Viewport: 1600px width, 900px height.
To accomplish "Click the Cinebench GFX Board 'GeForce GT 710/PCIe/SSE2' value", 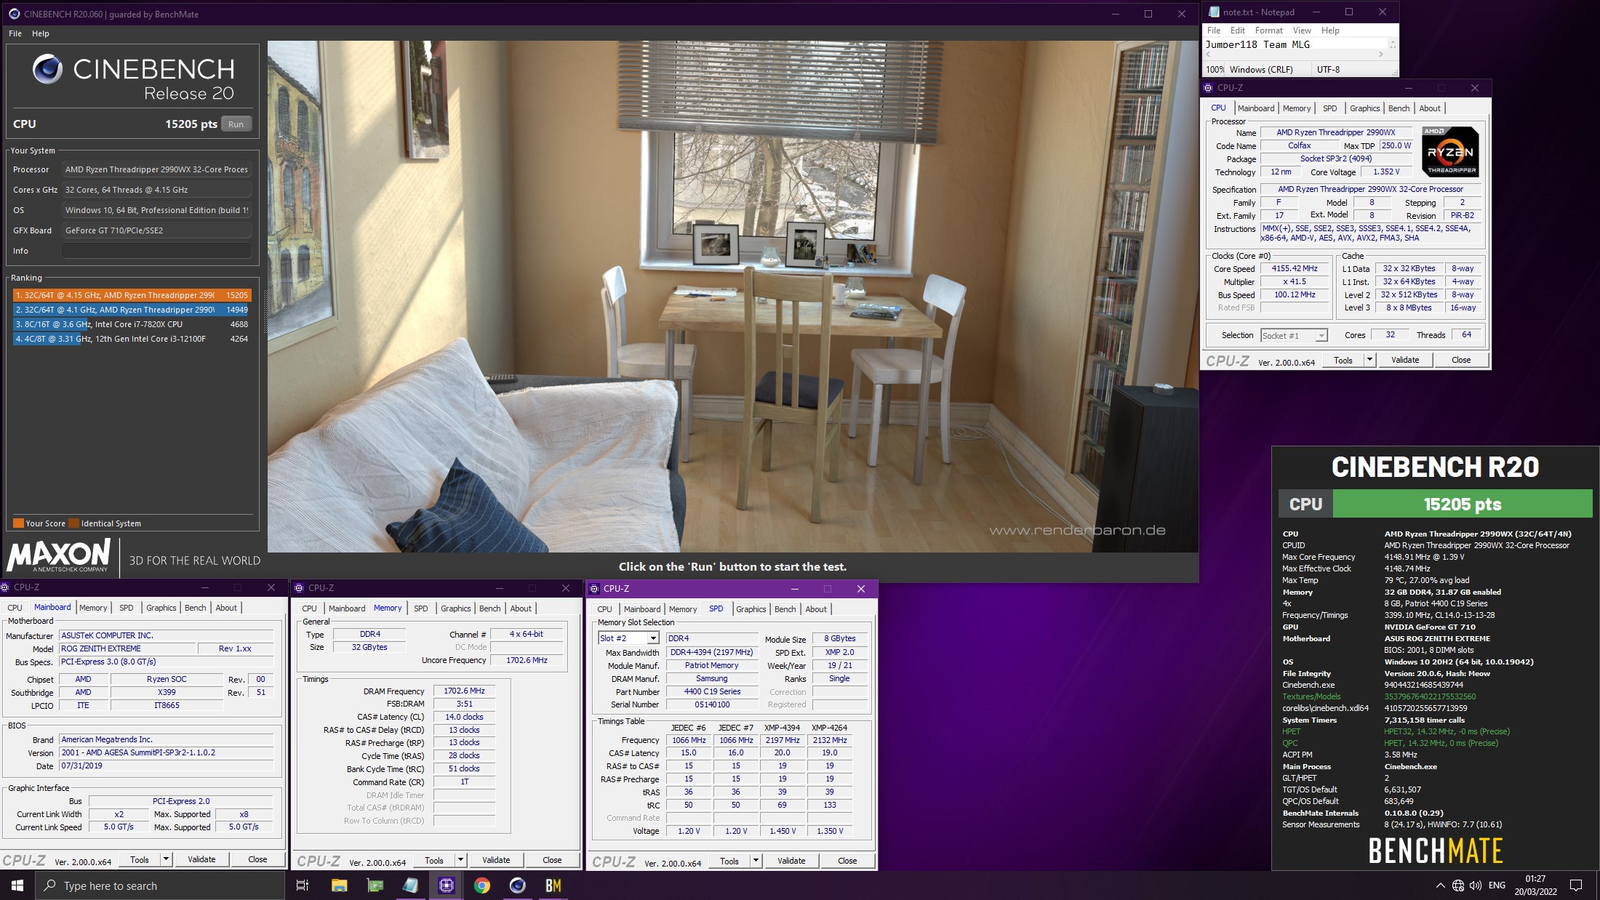I will coord(156,230).
